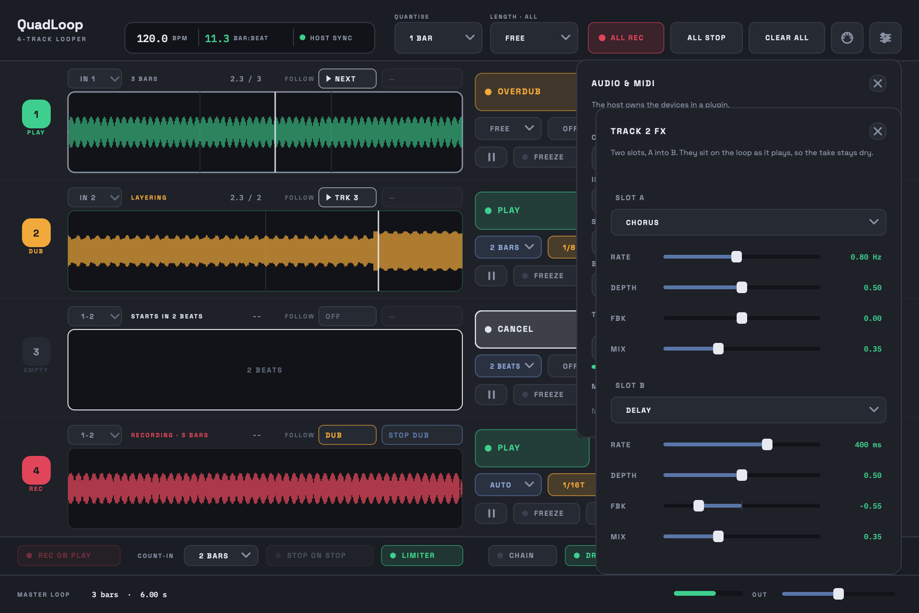
Task: Click track 2 orange waveform display
Action: [x=265, y=251]
